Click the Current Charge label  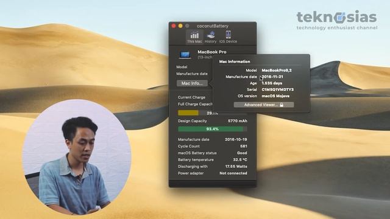point(191,97)
